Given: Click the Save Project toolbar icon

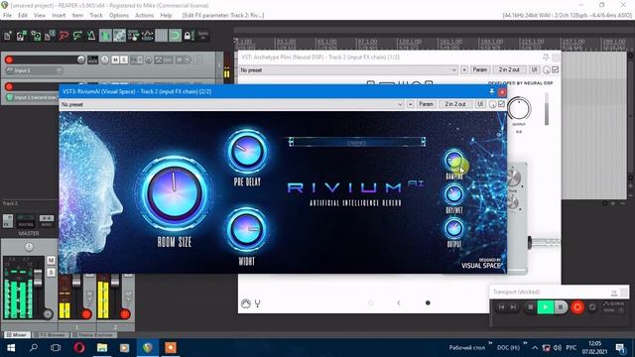Looking at the screenshot, I should tap(36, 36).
